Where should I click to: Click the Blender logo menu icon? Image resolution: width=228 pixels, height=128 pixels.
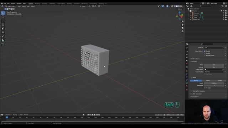pos(2,3)
